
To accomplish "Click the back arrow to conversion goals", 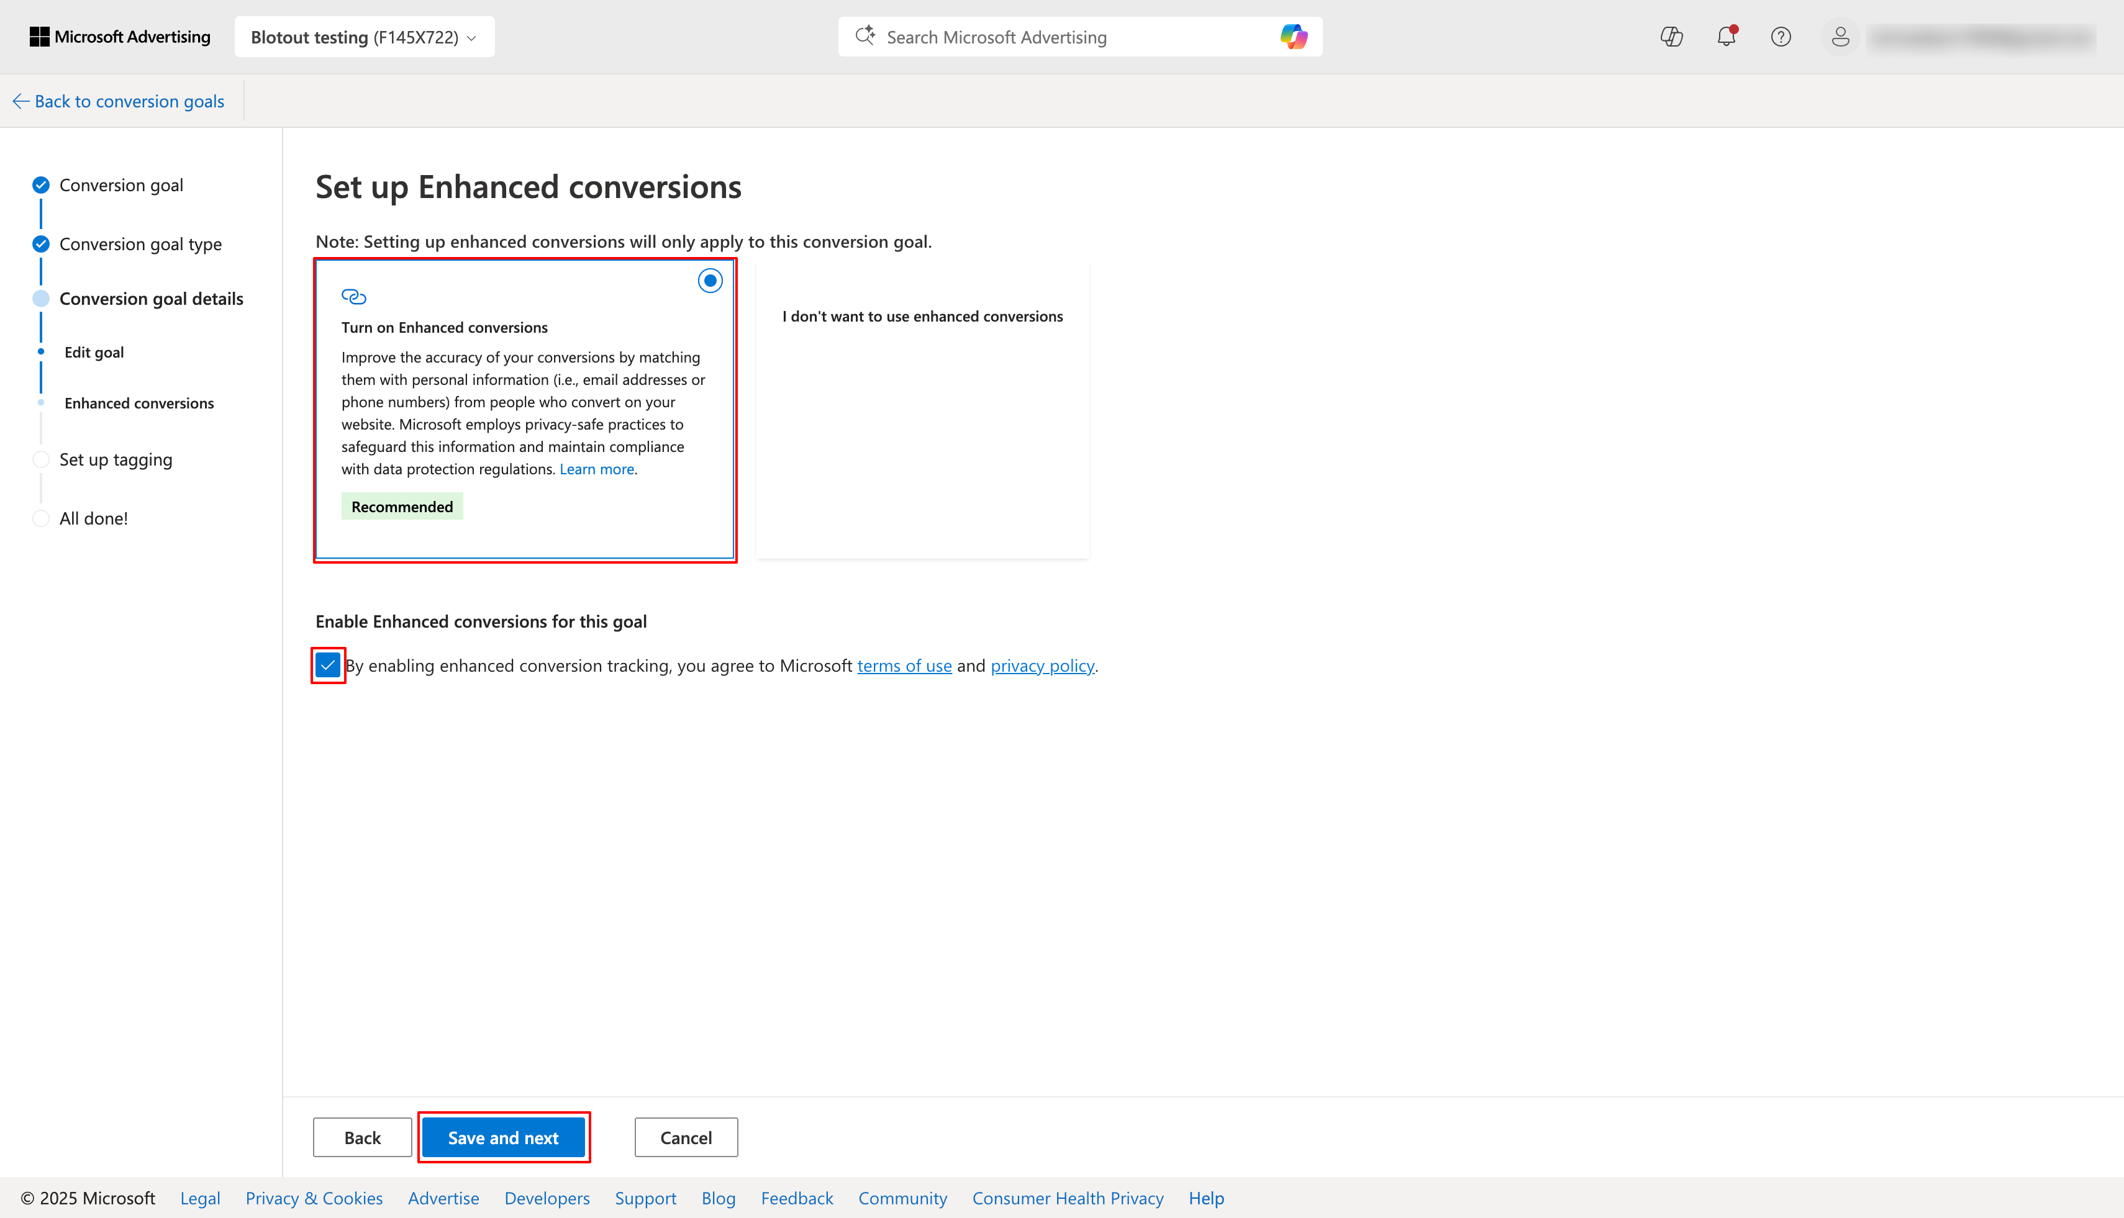I will [x=22, y=101].
